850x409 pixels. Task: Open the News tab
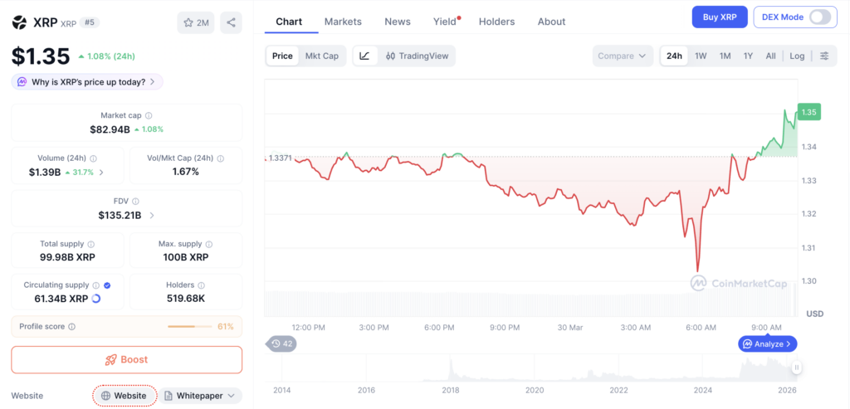point(398,22)
